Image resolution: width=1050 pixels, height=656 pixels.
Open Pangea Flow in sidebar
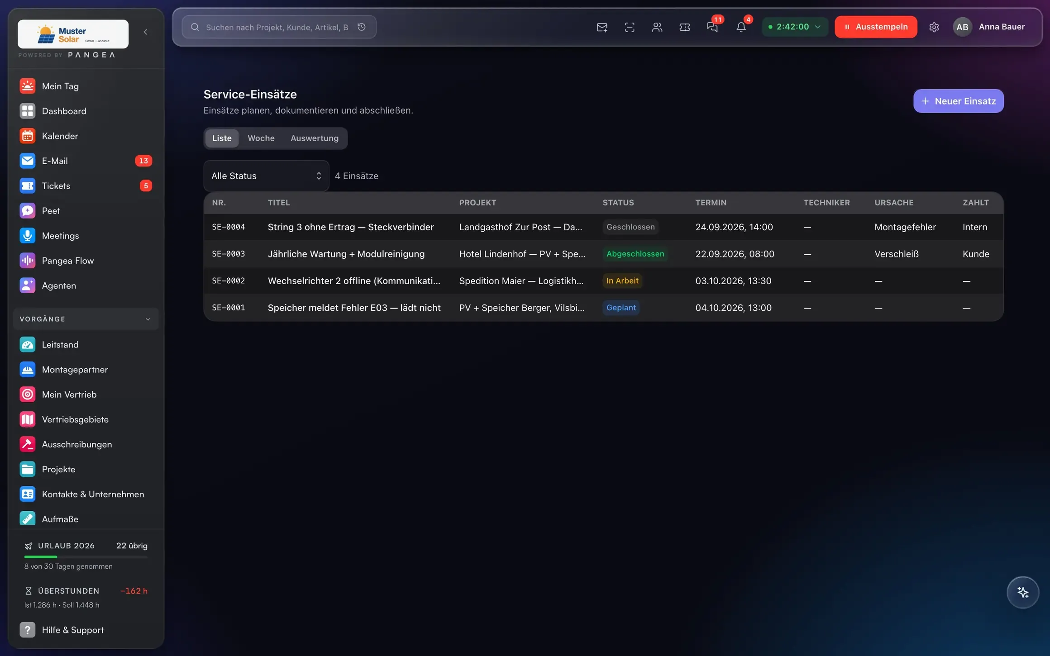pos(86,261)
